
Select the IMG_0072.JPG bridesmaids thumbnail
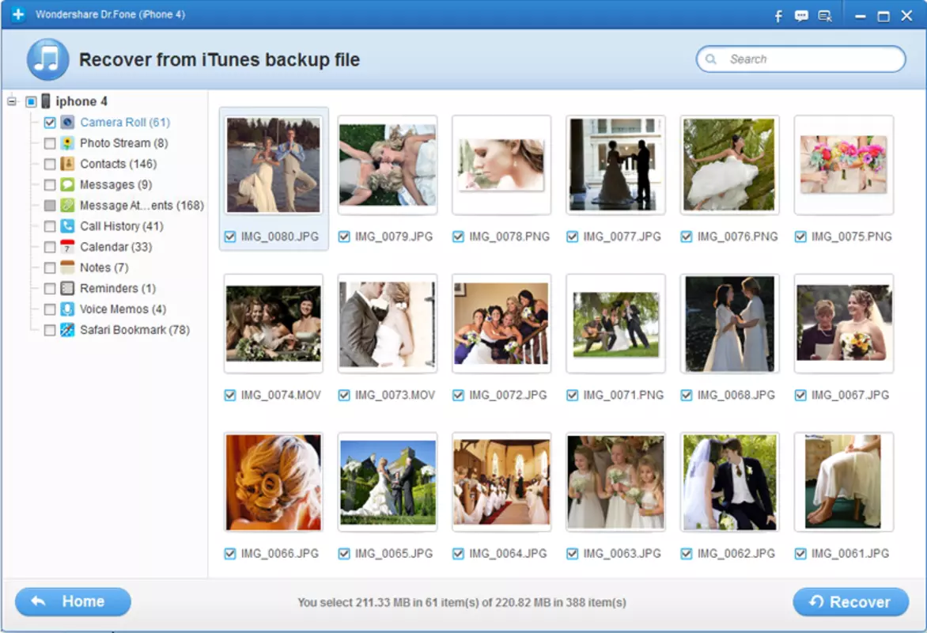pyautogui.click(x=501, y=324)
